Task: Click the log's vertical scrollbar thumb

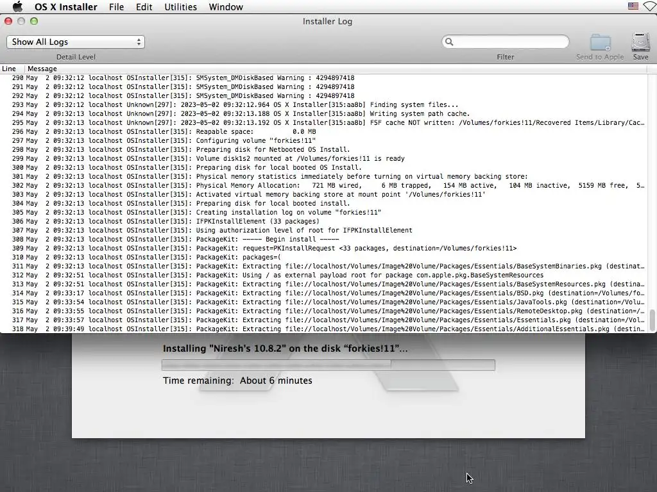Action: 652,320
